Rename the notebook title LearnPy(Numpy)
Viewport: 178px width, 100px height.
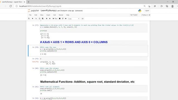(49, 11)
